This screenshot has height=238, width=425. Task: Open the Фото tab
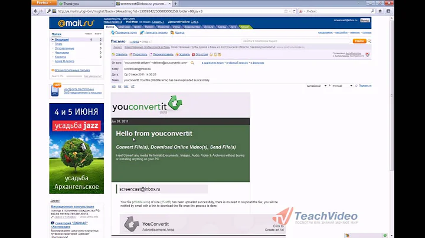(x=137, y=27)
